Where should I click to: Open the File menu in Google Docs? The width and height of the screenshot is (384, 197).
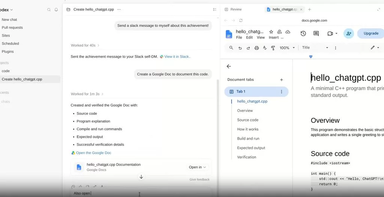coord(239,37)
